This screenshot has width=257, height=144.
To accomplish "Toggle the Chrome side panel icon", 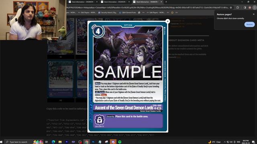I will 245,8.
